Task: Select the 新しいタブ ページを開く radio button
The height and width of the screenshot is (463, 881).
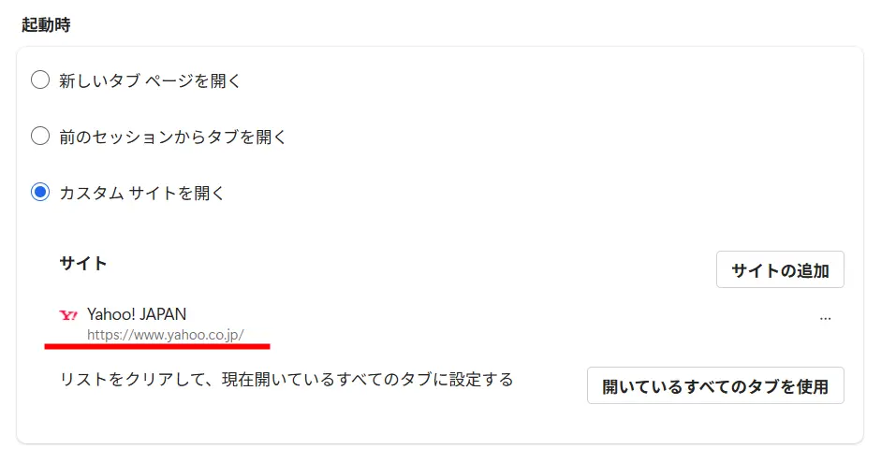Action: coord(40,80)
